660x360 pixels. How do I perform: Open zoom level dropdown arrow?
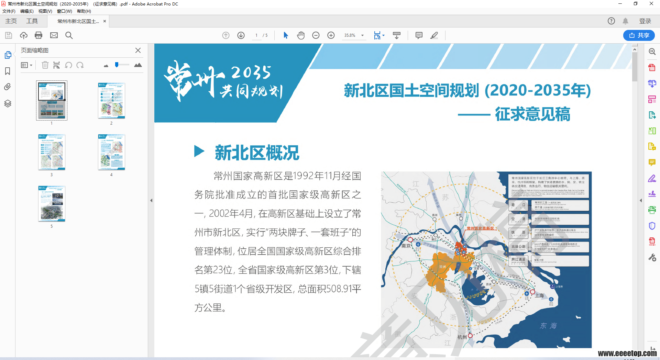(x=362, y=35)
